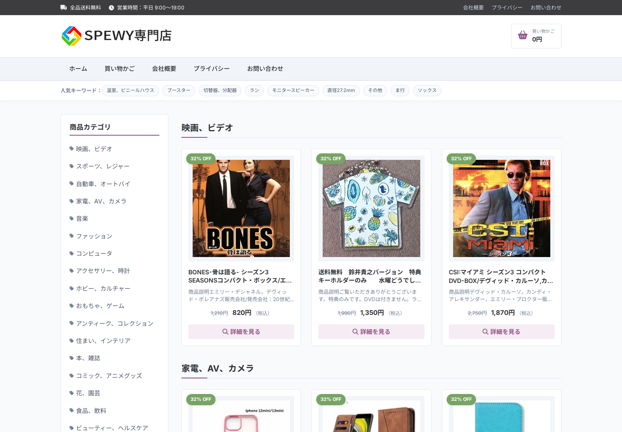The height and width of the screenshot is (432, 622).
Task: Select the その他 keyword tag
Action: tap(375, 90)
